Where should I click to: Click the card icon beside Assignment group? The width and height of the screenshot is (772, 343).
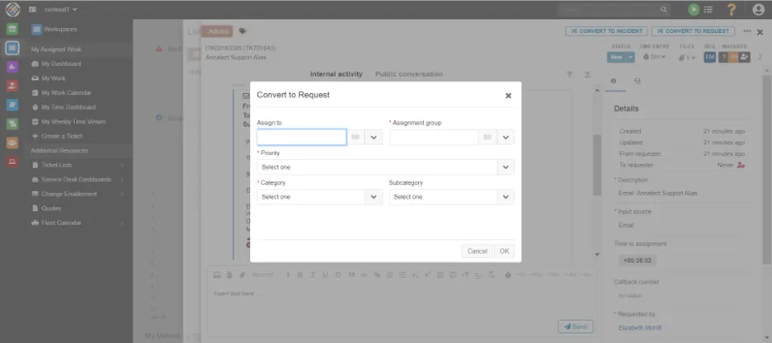tap(487, 138)
